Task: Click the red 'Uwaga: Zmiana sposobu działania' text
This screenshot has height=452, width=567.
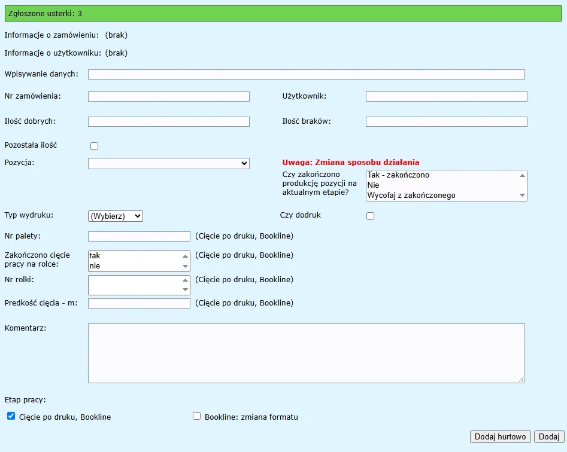Action: coord(351,163)
